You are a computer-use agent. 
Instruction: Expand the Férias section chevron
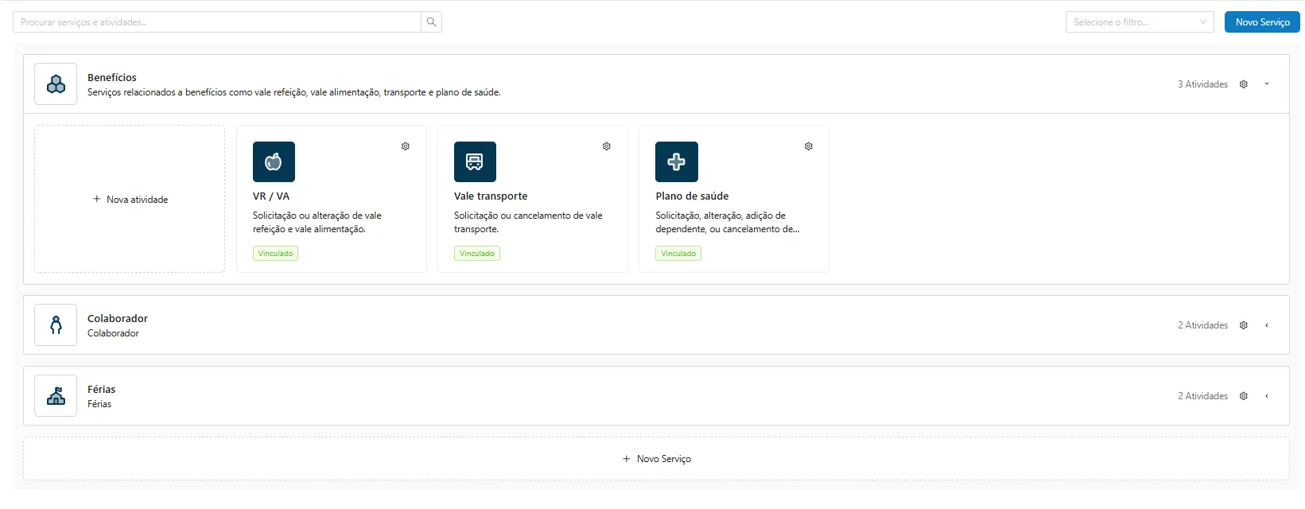1267,396
